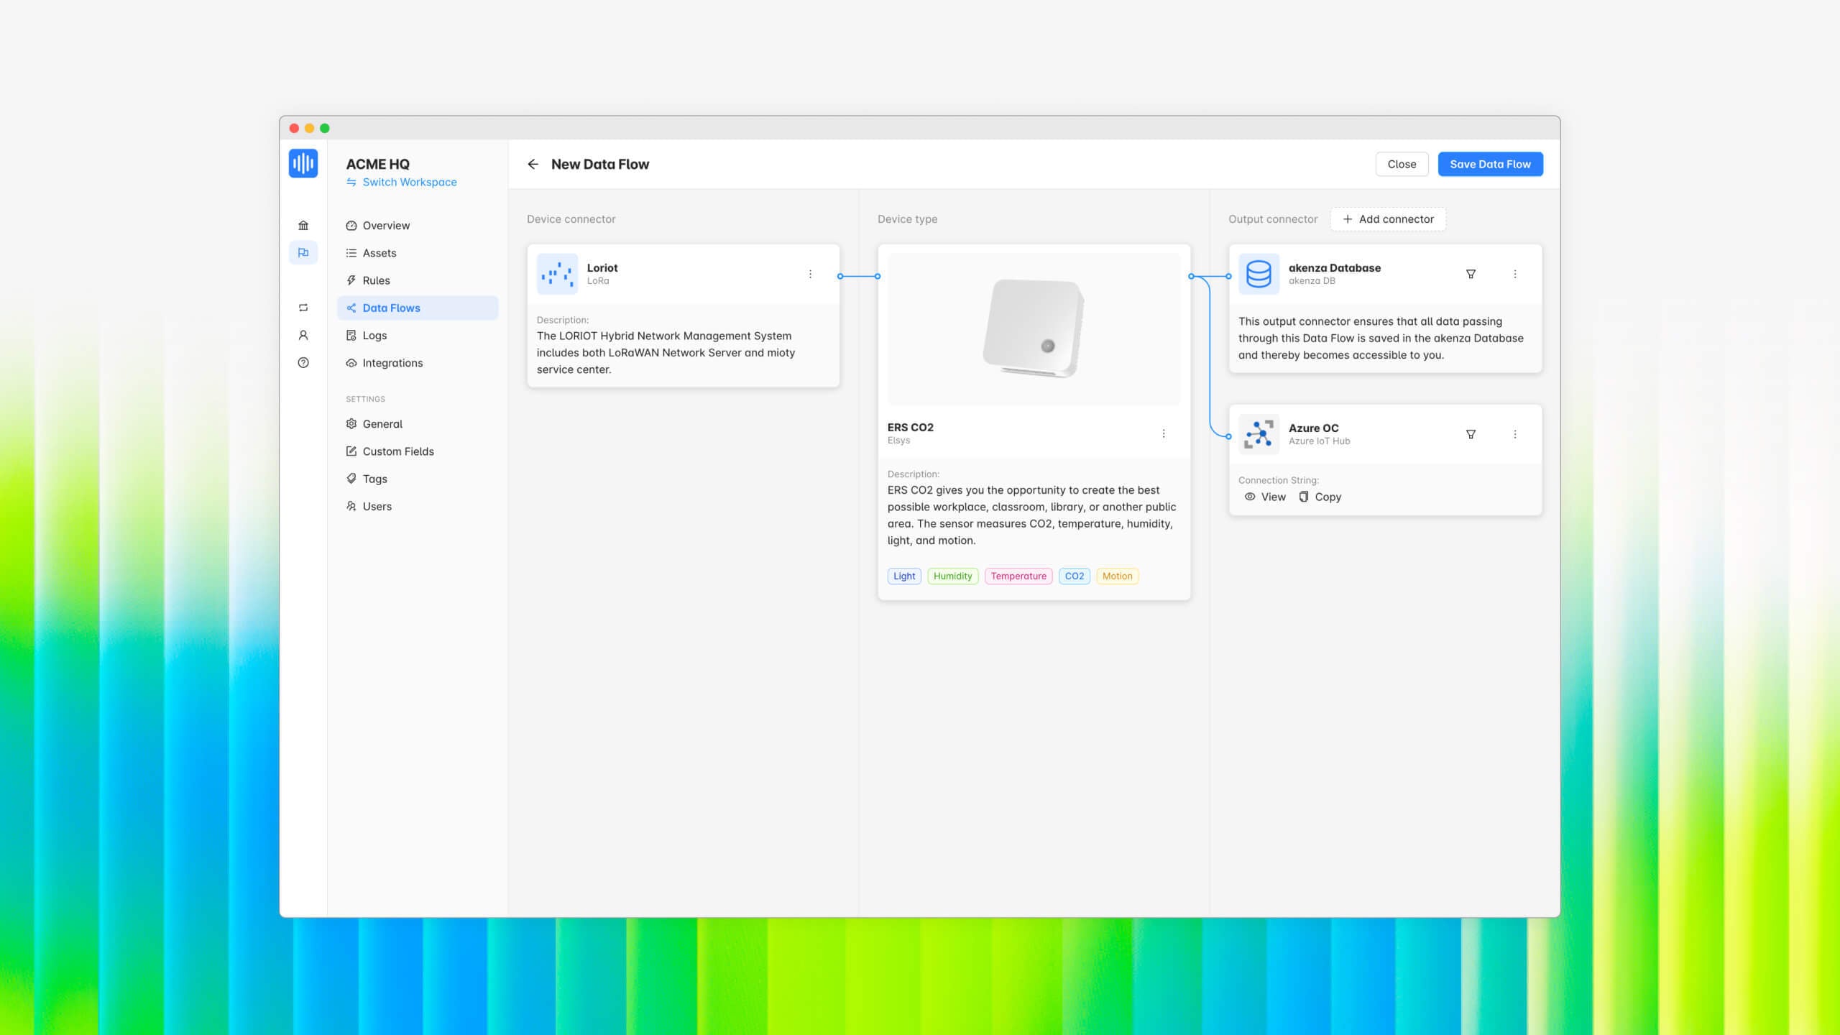Image resolution: width=1840 pixels, height=1035 pixels.
Task: Click the Close button
Action: tap(1402, 164)
